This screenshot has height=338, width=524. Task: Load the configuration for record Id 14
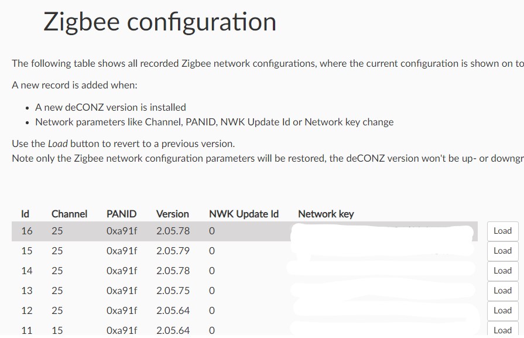point(502,271)
